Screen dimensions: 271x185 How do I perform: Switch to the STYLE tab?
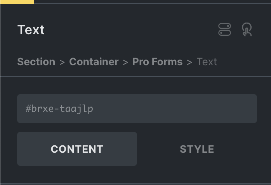pos(197,149)
